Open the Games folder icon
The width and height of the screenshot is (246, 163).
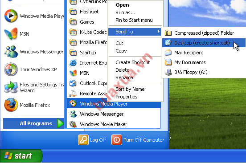pos(73,22)
